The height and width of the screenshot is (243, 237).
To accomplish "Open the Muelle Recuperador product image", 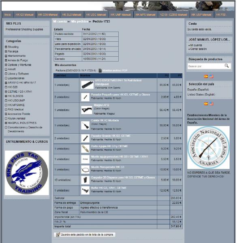I will [x=85, y=170].
